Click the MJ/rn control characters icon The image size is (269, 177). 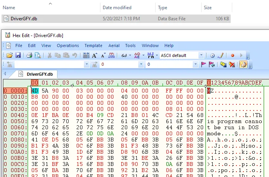pos(151,55)
